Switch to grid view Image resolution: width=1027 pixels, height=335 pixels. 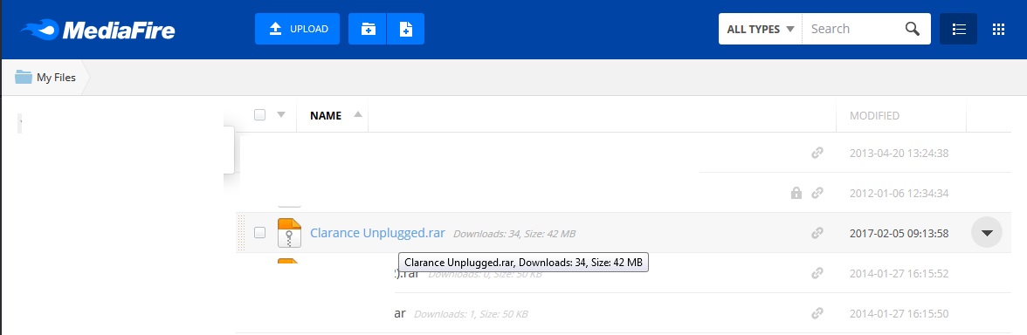[x=998, y=29]
